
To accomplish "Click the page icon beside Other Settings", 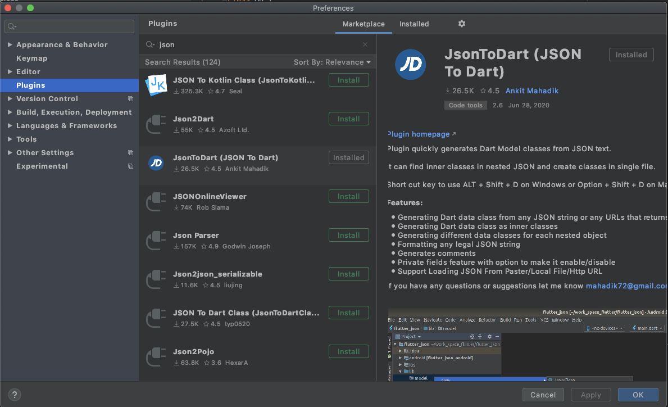I will 130,152.
